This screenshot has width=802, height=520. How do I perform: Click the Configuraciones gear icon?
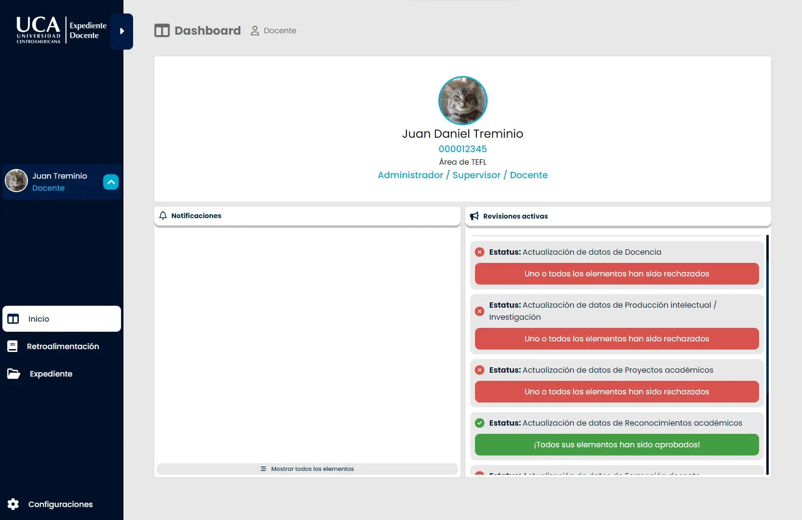coord(13,504)
